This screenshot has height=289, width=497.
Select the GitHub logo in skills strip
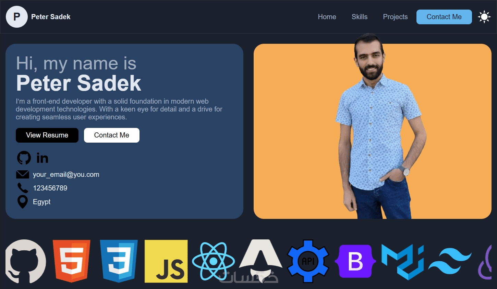[26, 261]
